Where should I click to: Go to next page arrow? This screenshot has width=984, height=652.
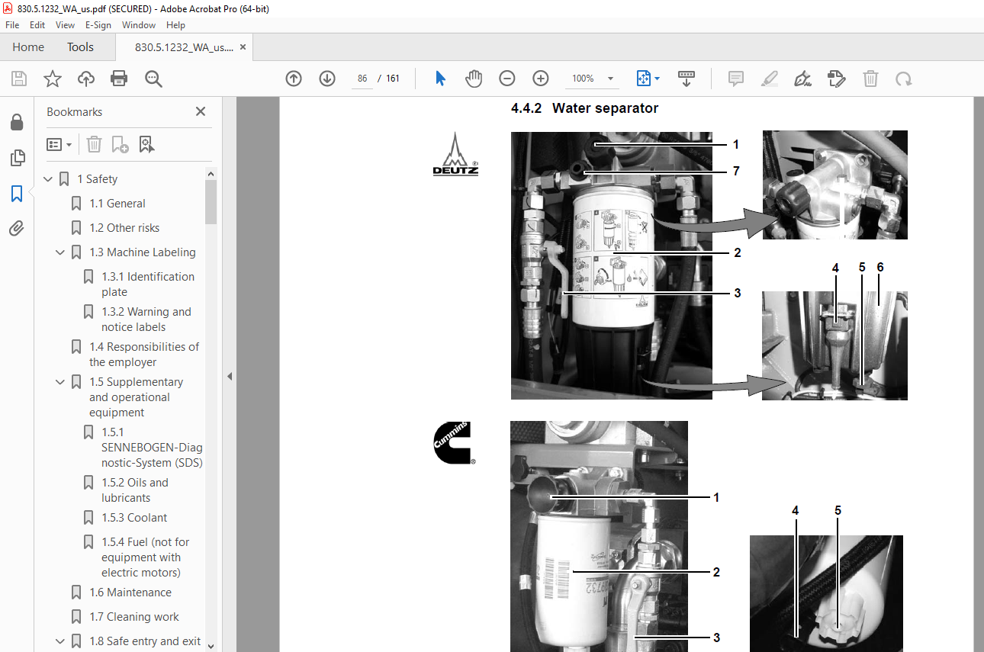tap(327, 79)
